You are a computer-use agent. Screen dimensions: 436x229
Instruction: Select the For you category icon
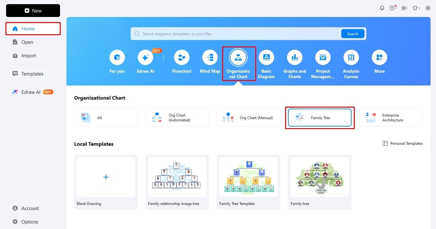tap(117, 58)
